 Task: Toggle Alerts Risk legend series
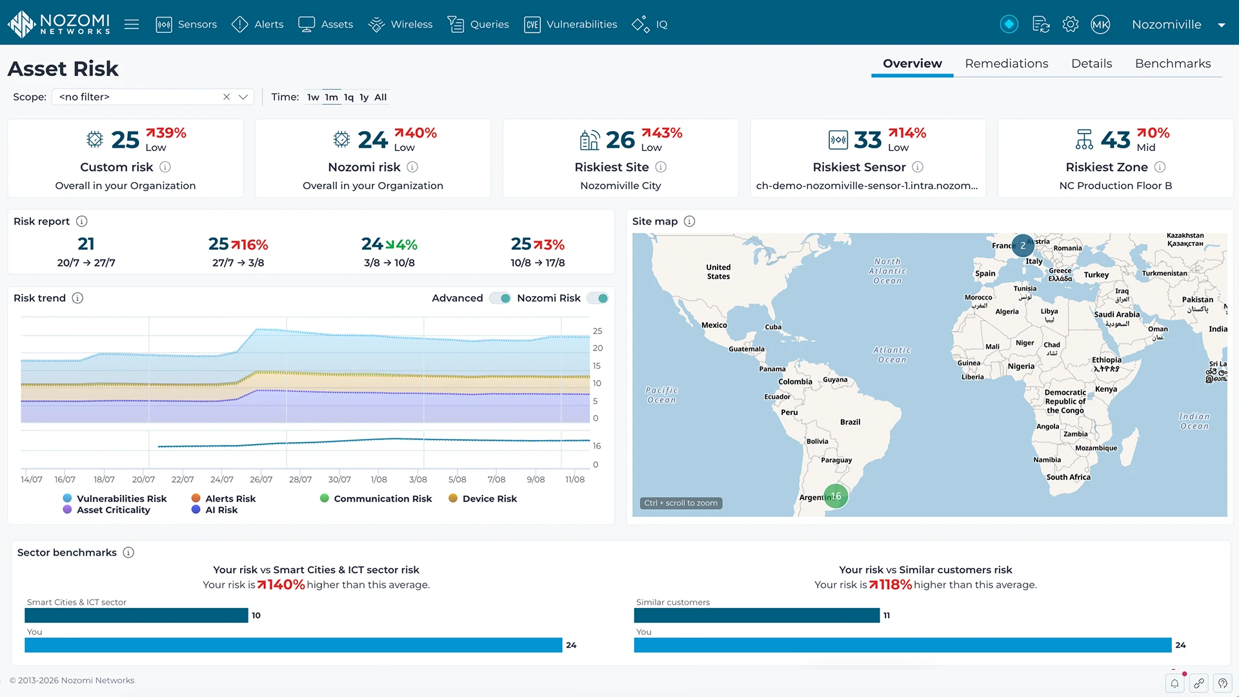coord(224,498)
